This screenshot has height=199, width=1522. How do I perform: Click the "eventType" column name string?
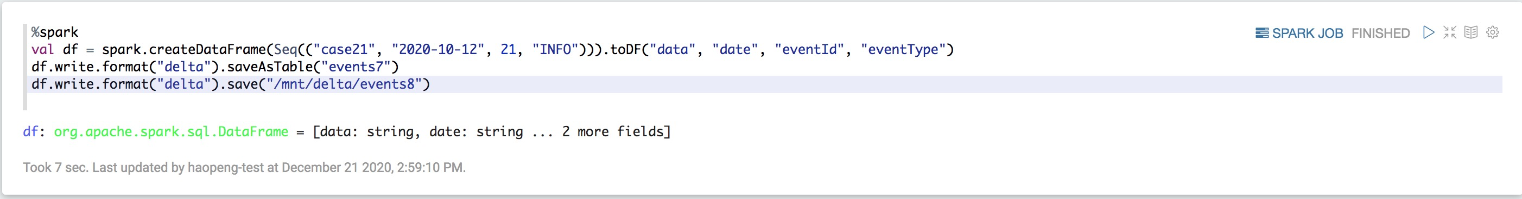[x=903, y=49]
